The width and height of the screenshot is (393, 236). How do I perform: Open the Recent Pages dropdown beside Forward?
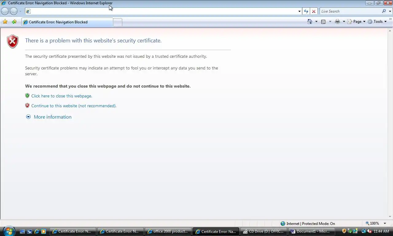(x=21, y=11)
